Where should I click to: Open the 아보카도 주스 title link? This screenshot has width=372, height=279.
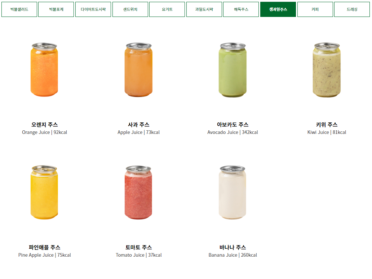pyautogui.click(x=232, y=125)
